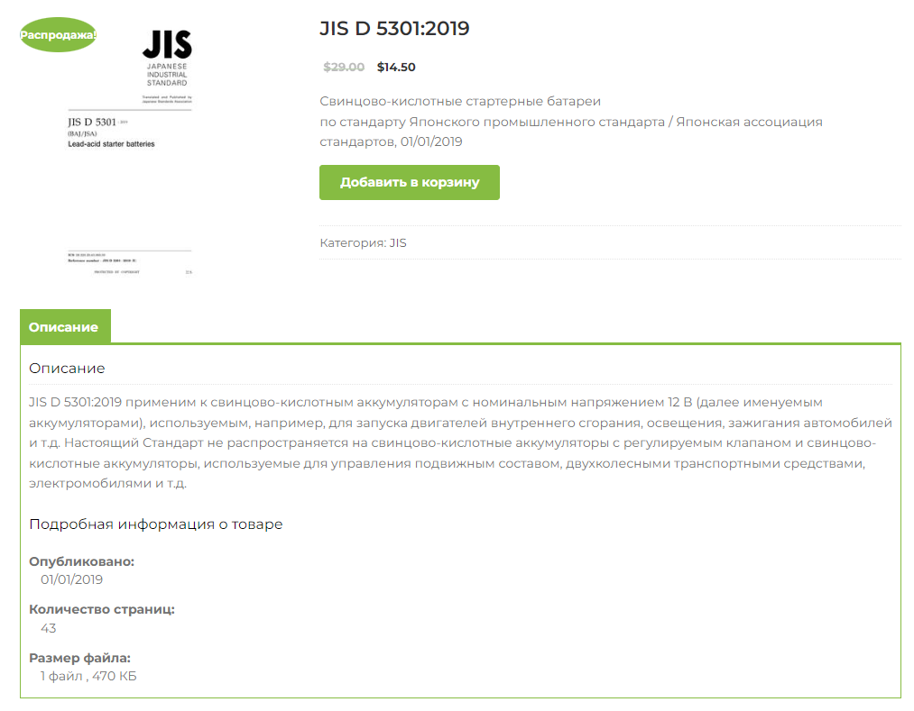Screen dimensions: 914x711
Task: Add the standard to cart with "Добавить в корзину"
Action: [x=409, y=182]
